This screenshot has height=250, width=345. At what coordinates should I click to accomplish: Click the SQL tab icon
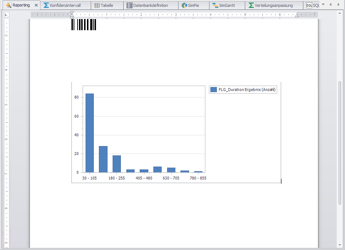pyautogui.click(x=309, y=5)
